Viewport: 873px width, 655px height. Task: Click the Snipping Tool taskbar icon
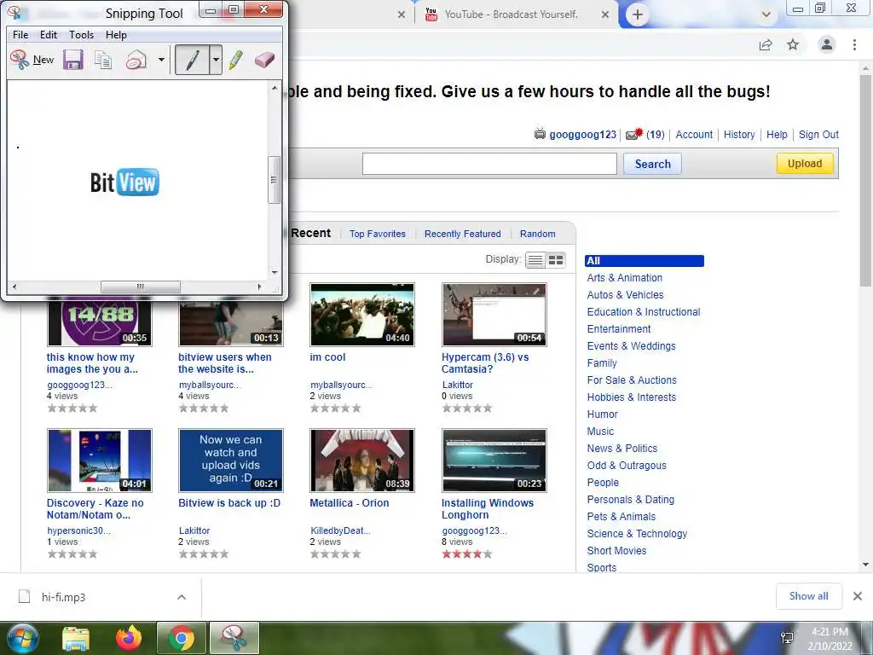tap(234, 638)
